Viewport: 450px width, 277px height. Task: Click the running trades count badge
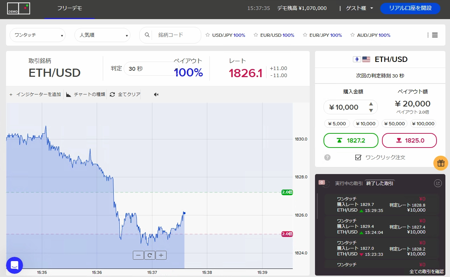point(322,183)
